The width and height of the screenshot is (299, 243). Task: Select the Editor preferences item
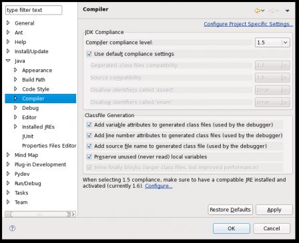29,117
